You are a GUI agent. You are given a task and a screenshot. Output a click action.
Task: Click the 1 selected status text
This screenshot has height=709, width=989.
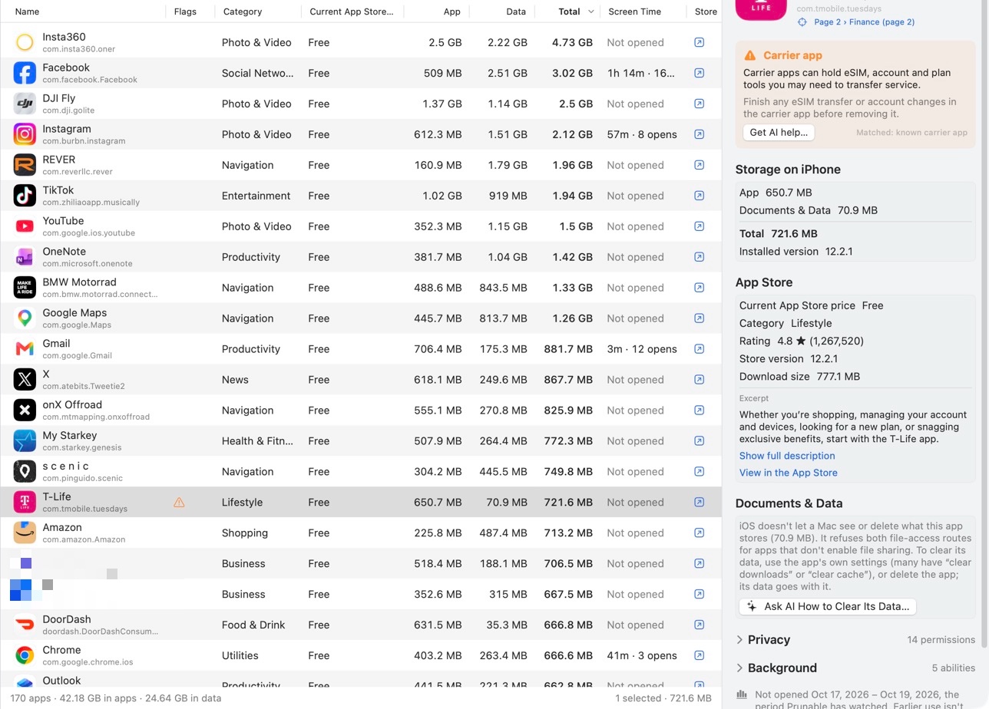pyautogui.click(x=663, y=699)
